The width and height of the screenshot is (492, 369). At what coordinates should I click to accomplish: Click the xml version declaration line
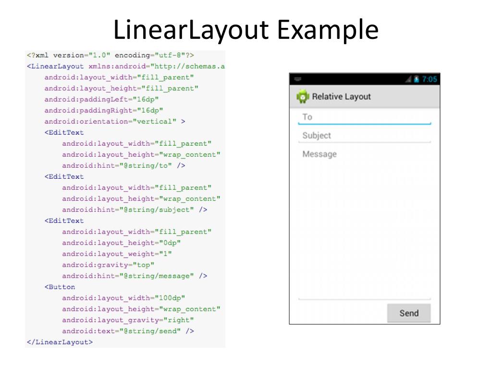111,55
